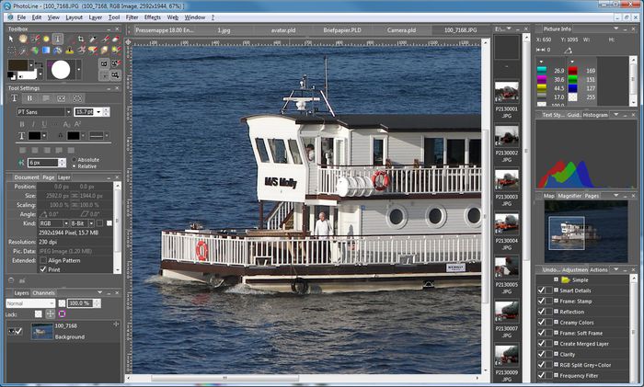This screenshot has height=387, width=644.
Task: Open the Normal blend mode dropdown
Action: [29, 302]
